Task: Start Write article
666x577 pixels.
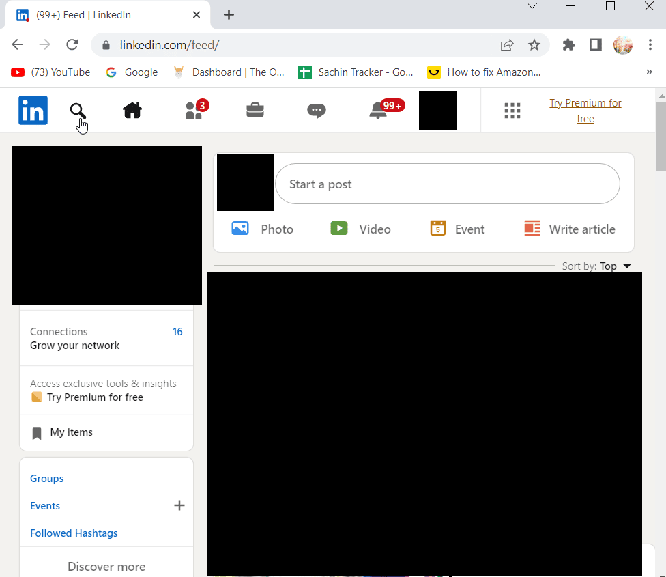Action: click(570, 229)
